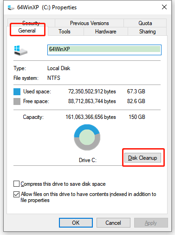The width and height of the screenshot is (175, 235).
Task: Click the 'Free space:' label
Action: point(36,101)
